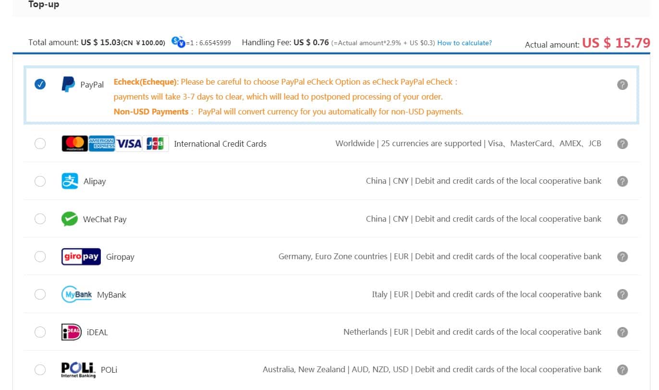Image resolution: width=659 pixels, height=390 pixels.
Task: Open help icon in the Alipay row
Action: (622, 181)
